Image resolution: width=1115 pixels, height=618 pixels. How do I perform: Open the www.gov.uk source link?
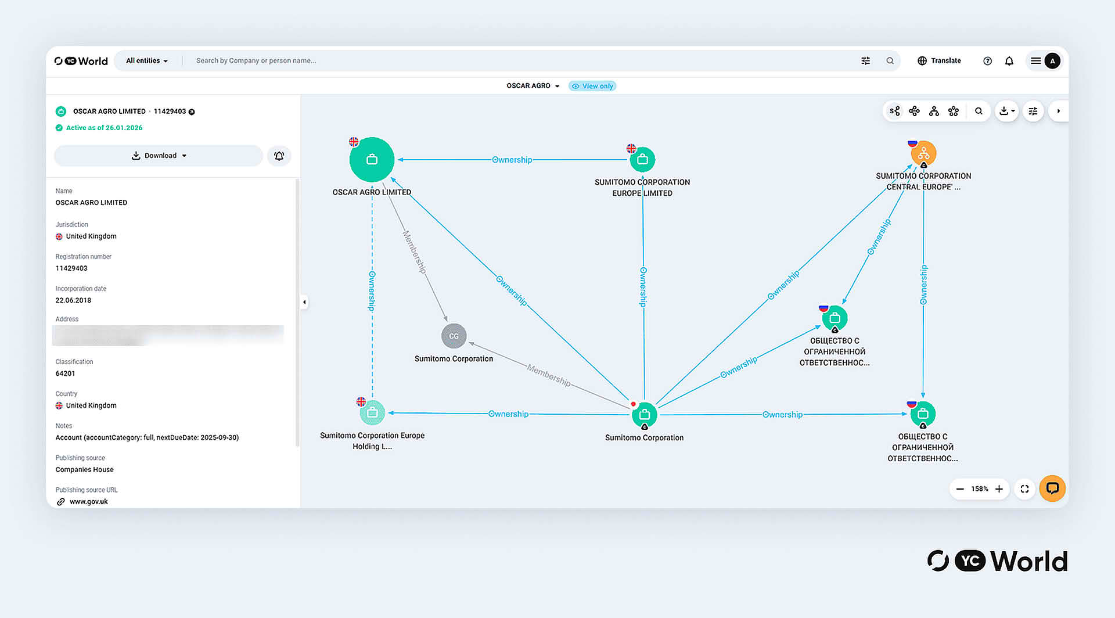(x=88, y=502)
